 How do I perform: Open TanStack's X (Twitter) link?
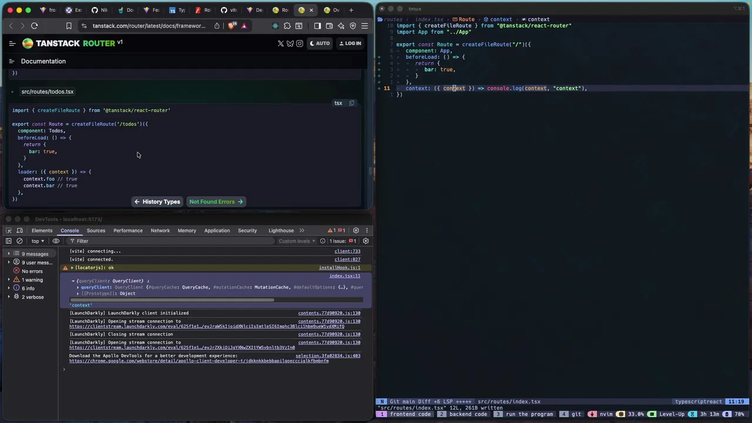point(281,43)
